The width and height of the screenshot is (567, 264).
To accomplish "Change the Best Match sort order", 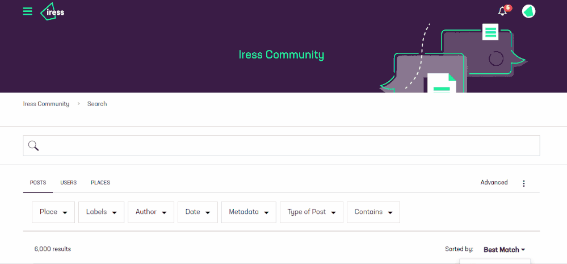I will coord(504,250).
